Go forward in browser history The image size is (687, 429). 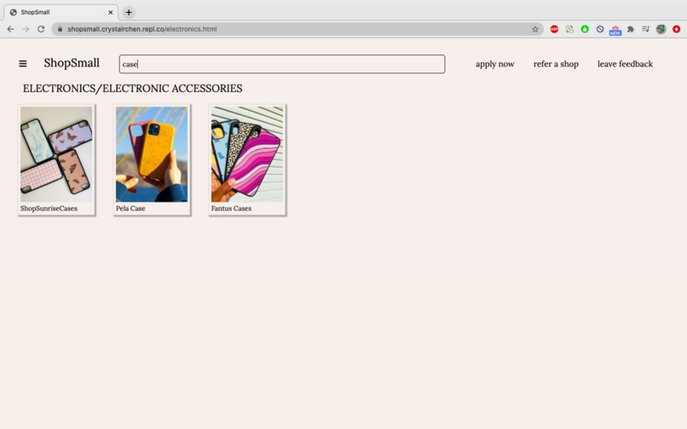point(26,29)
